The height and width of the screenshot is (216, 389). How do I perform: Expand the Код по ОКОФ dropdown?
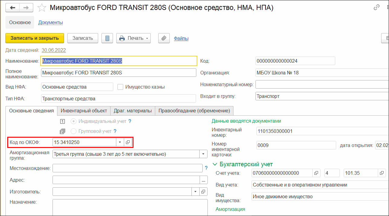click(120, 142)
